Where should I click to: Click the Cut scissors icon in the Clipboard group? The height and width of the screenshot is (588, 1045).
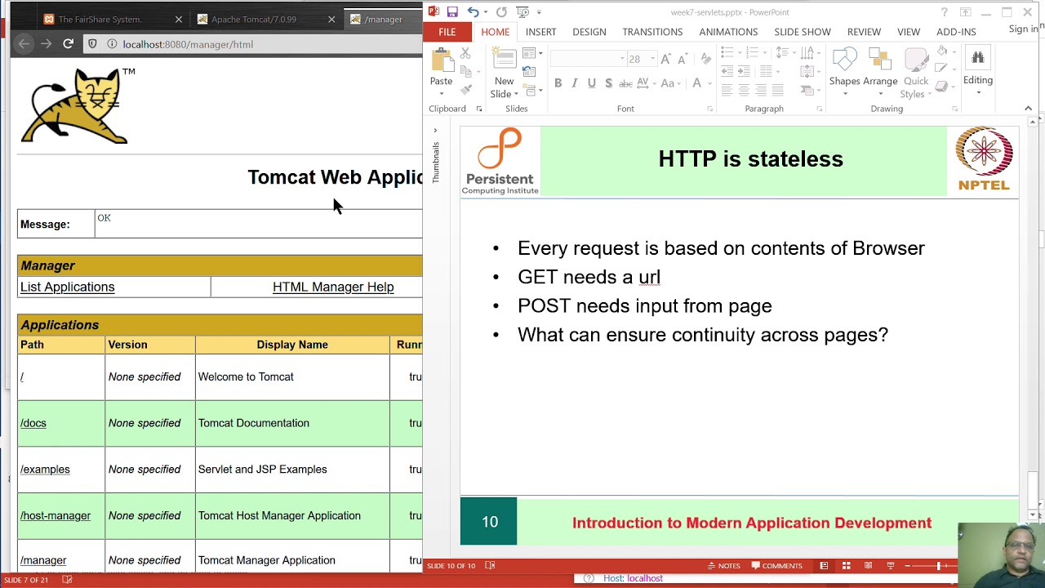coord(465,53)
